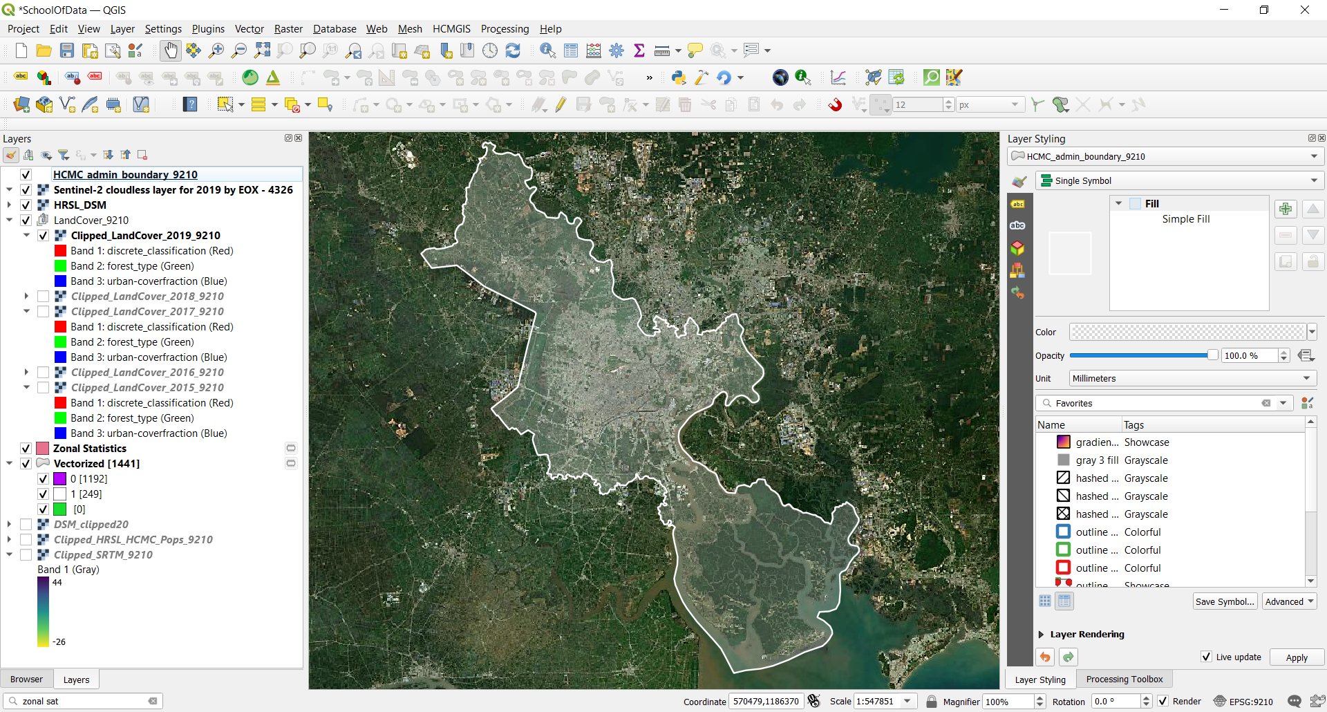Click the Save Symbol button

coord(1225,601)
